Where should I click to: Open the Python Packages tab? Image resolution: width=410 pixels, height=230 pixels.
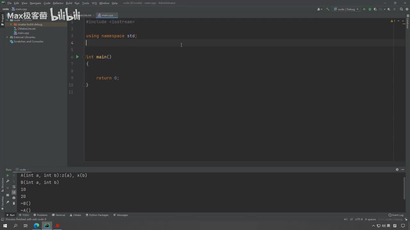(97, 215)
